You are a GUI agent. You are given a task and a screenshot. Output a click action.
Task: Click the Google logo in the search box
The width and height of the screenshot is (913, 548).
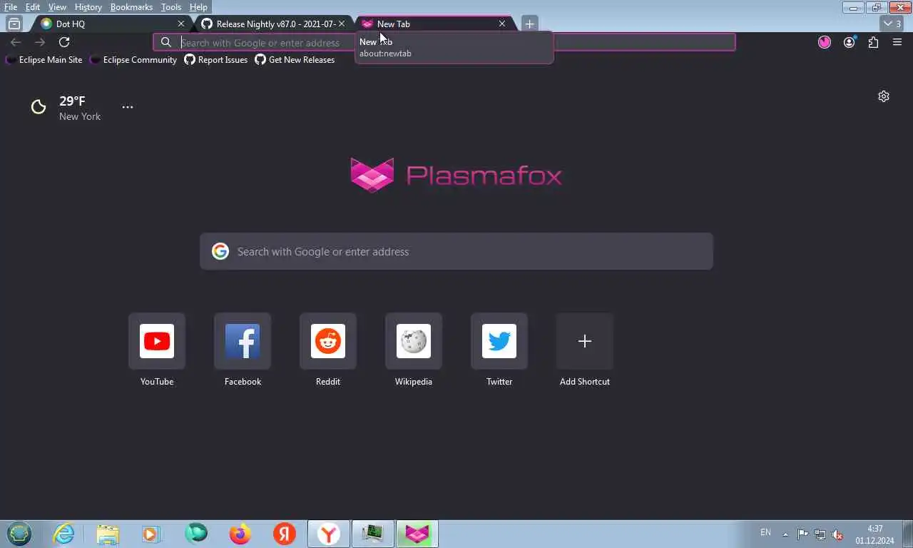(220, 251)
